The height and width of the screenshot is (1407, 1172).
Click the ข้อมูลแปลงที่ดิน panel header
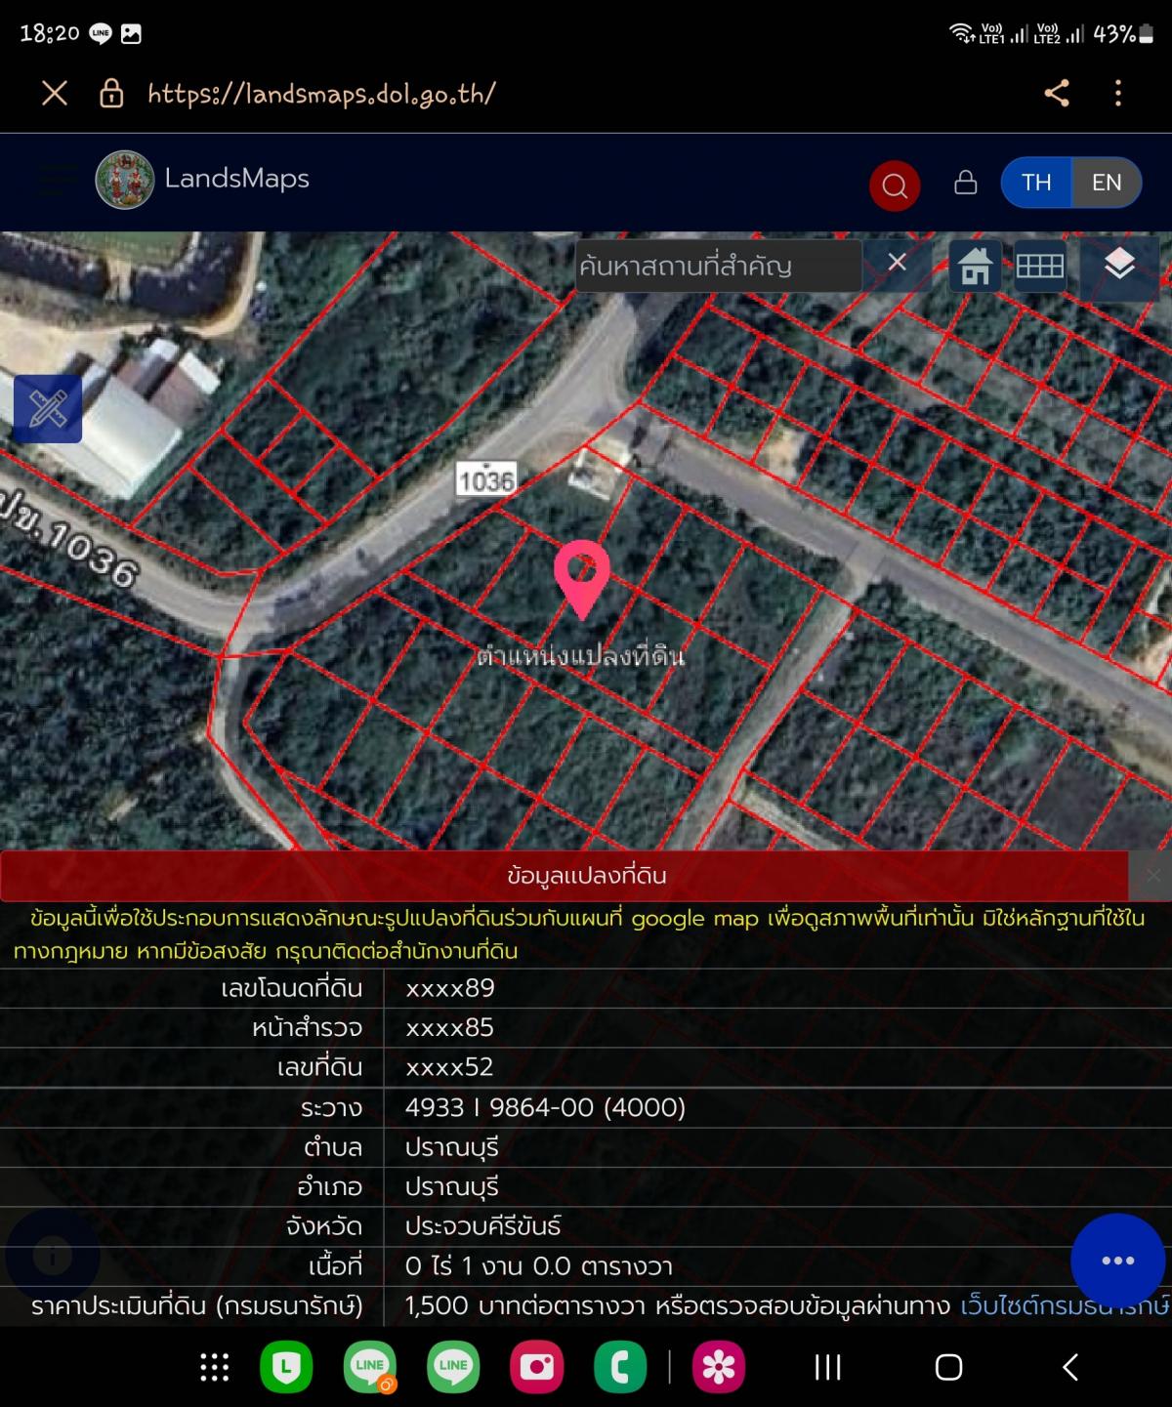pos(586,876)
